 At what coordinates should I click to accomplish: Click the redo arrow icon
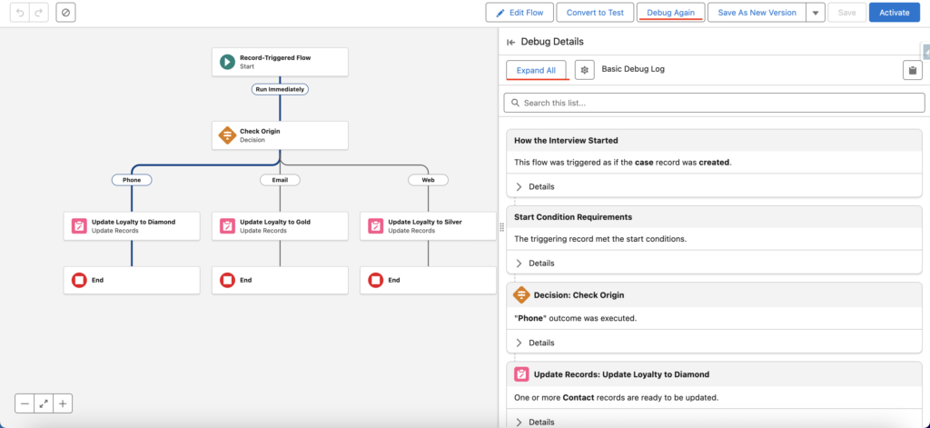coord(38,13)
